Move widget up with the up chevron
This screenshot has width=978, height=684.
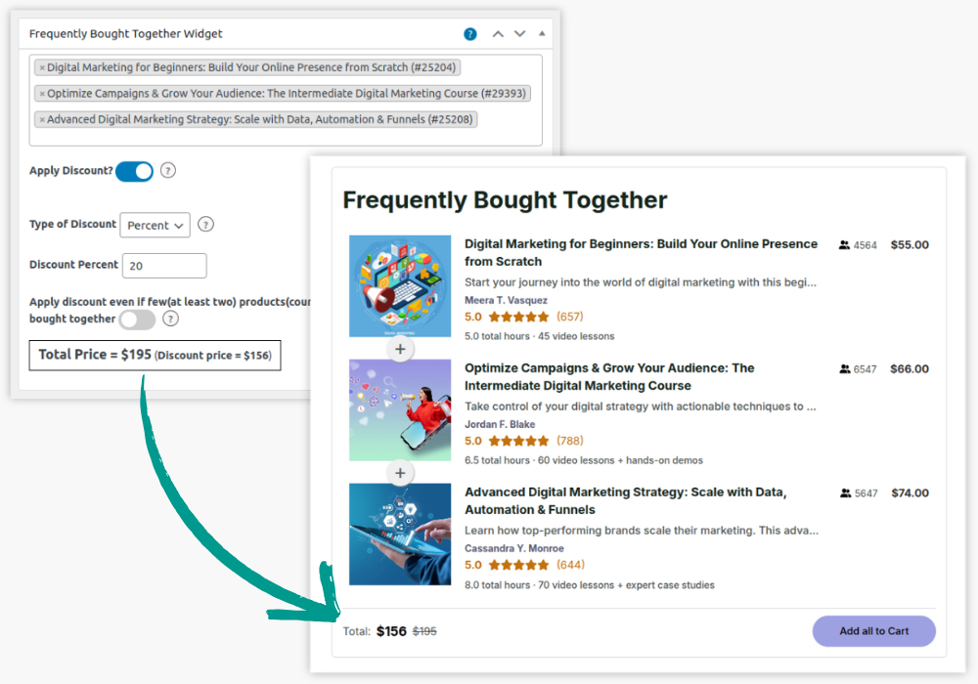(x=498, y=34)
